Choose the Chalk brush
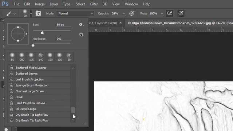 click(x=39, y=97)
